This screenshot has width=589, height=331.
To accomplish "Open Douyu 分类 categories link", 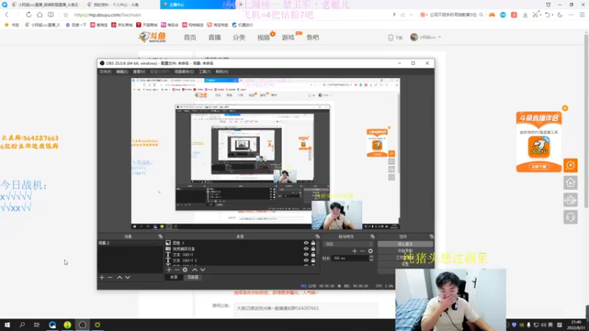I will click(239, 38).
